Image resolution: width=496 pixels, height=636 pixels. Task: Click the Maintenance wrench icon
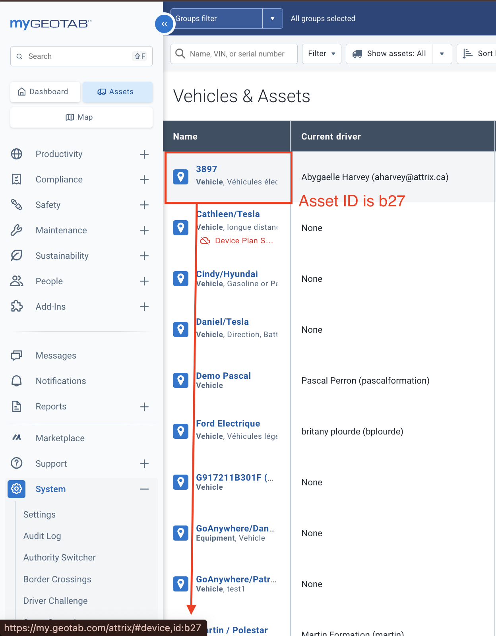[16, 230]
